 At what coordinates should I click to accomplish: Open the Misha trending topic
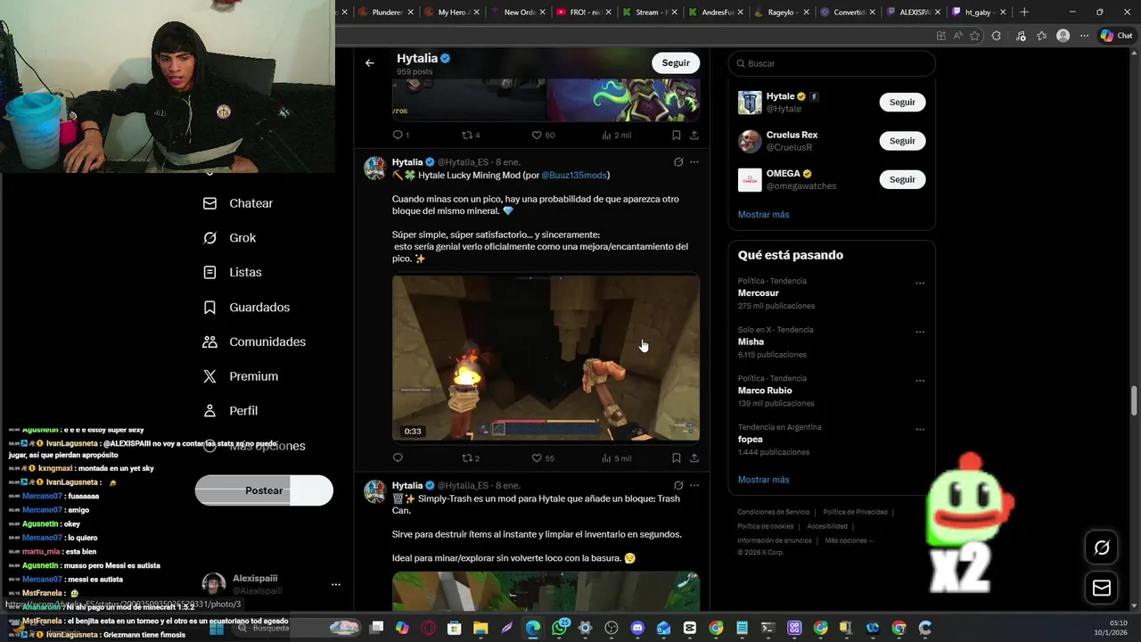pos(751,342)
